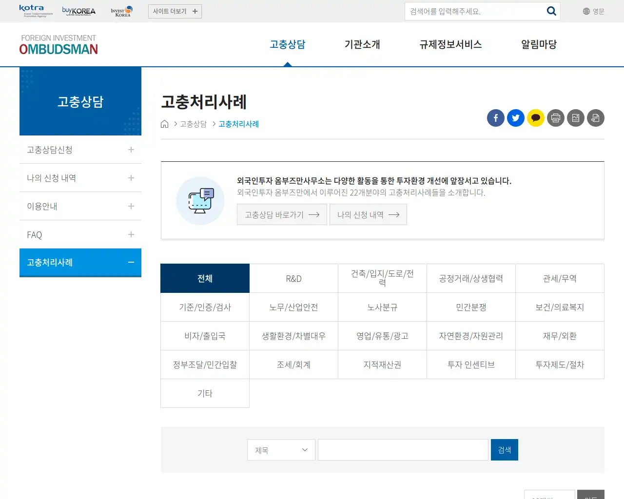Select the 전체 category filter
The width and height of the screenshot is (624, 499).
205,278
